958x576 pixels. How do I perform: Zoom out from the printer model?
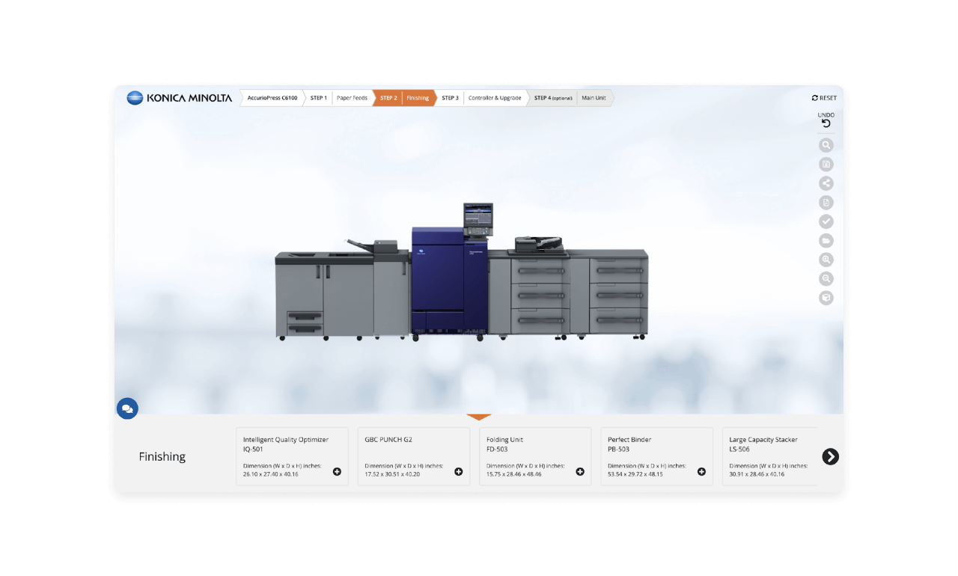click(x=826, y=278)
